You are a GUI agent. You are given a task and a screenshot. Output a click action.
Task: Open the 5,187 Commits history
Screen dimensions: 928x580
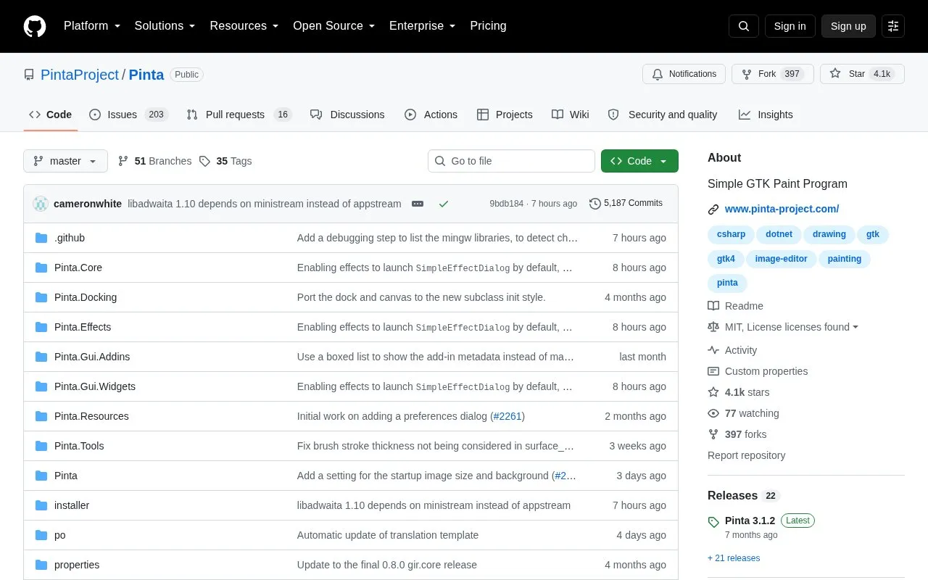[626, 203]
